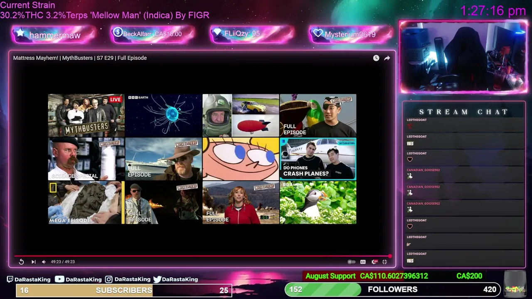This screenshot has width=532, height=299.
Task: Click the Mellow Man strain details text
Action: [x=105, y=15]
